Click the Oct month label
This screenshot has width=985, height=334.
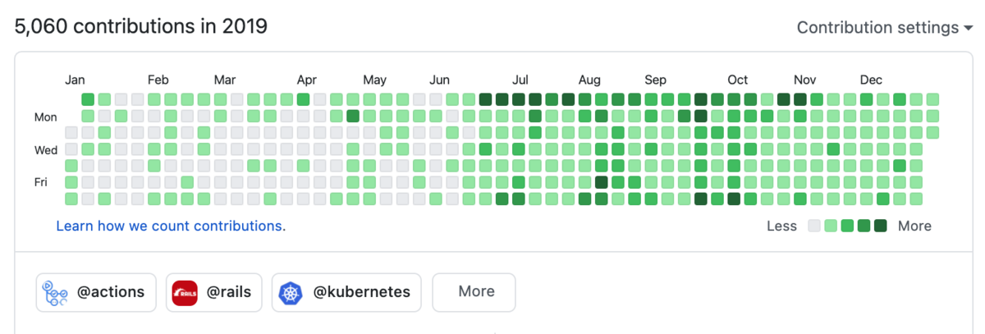[x=738, y=80]
